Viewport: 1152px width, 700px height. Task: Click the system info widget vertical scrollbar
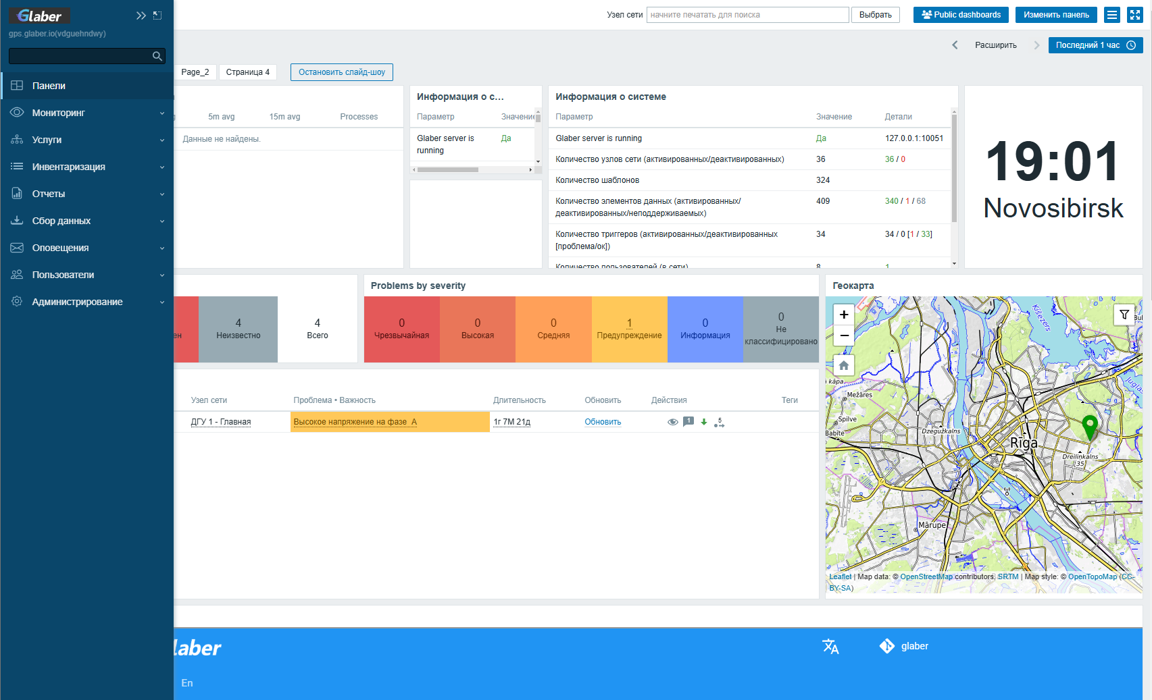[x=954, y=169]
